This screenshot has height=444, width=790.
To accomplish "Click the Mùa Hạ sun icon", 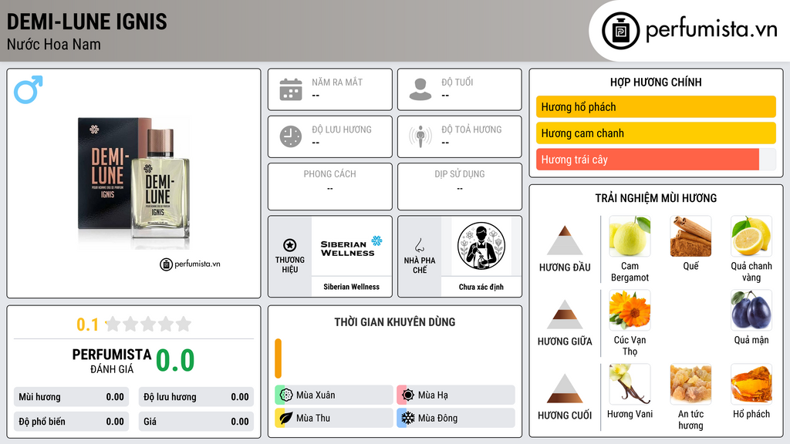I will click(408, 395).
